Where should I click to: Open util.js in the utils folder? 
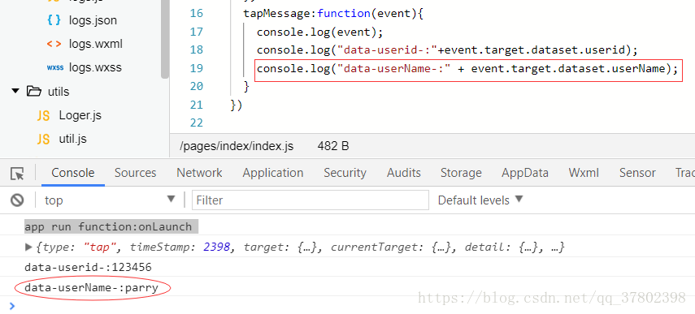click(72, 140)
